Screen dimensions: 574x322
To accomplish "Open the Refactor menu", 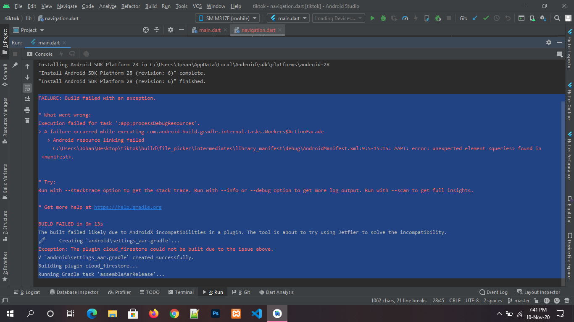I will [x=131, y=6].
